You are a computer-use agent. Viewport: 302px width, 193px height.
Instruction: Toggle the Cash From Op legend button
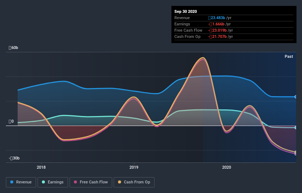click(134, 182)
